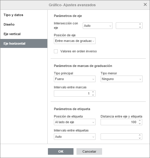
Task: Expand the Posición de eje dropdown
Action: (x=75, y=41)
